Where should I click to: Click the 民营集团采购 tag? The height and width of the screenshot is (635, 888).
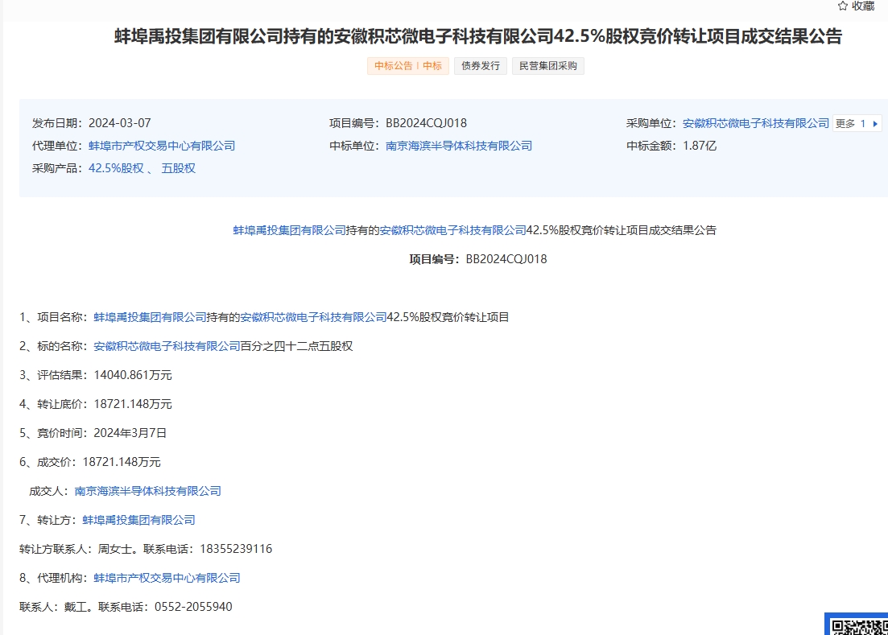point(547,66)
